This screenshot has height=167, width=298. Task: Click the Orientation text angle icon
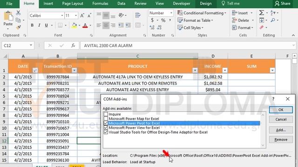pos(121,15)
